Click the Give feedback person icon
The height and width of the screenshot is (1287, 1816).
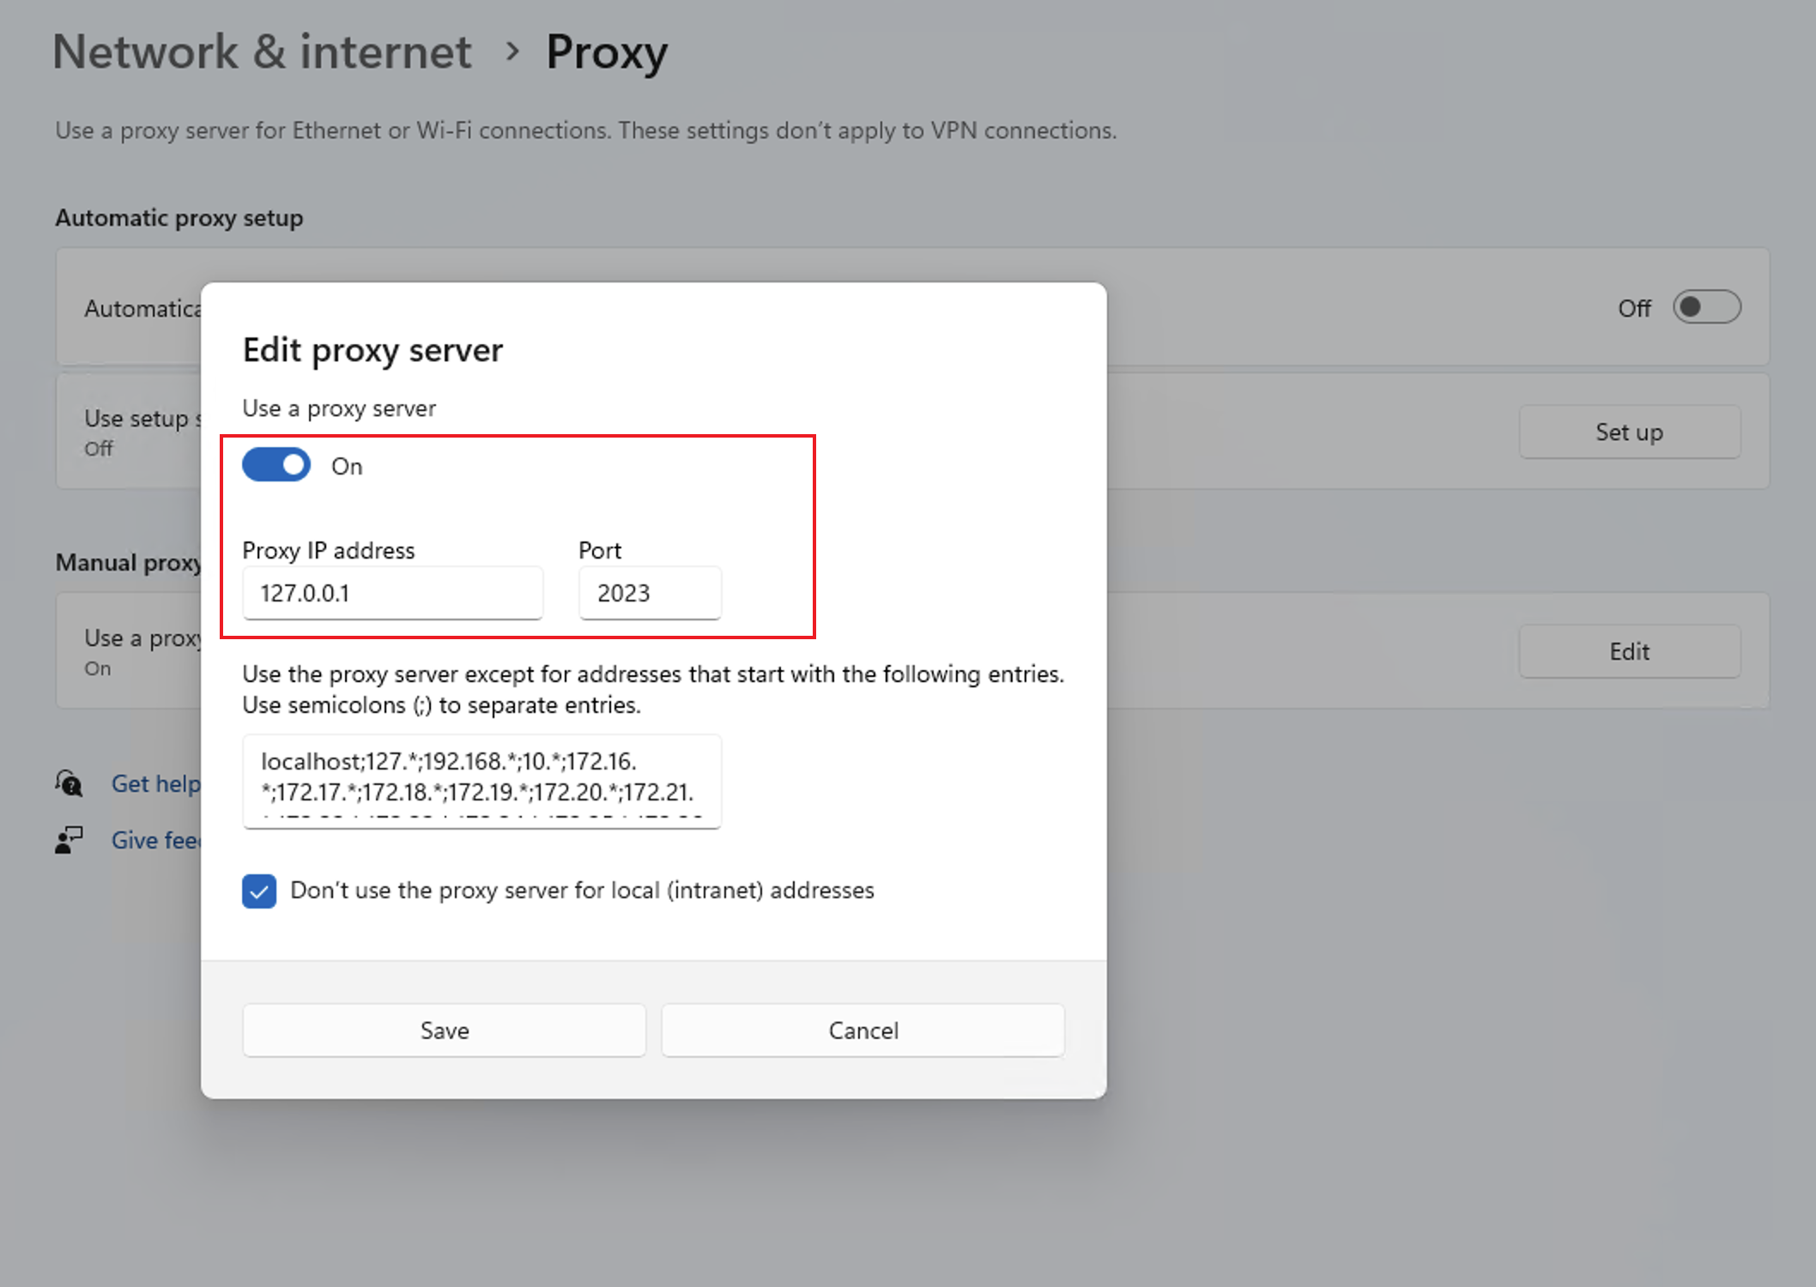tap(69, 840)
